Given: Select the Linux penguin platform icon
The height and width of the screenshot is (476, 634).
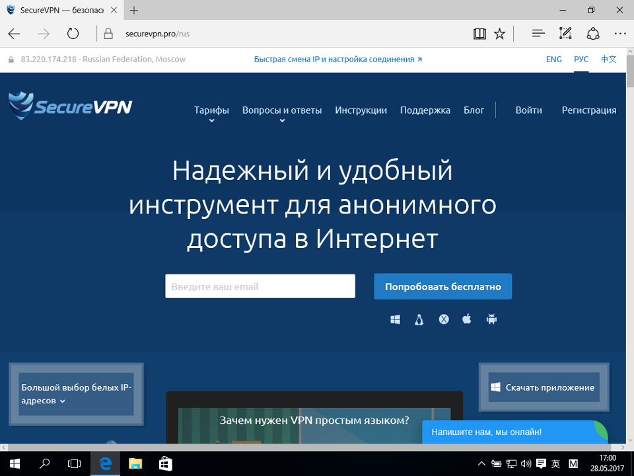Looking at the screenshot, I should coord(419,320).
